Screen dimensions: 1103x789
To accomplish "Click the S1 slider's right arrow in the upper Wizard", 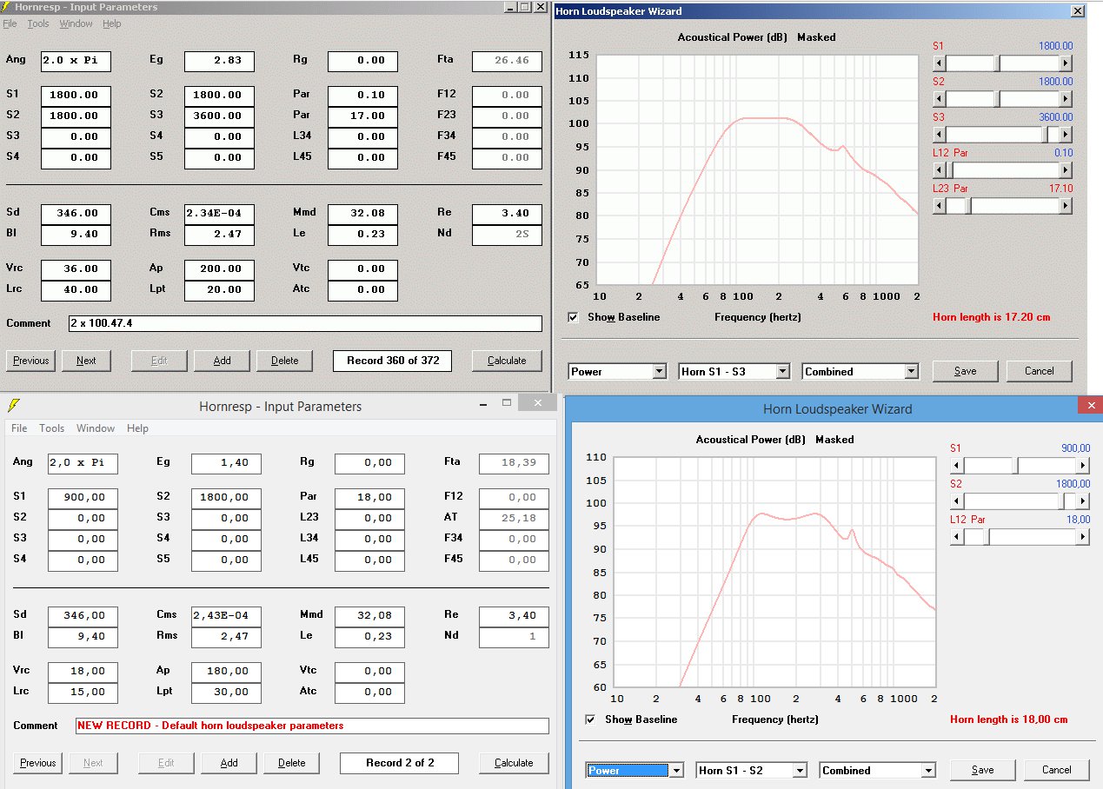I will pos(1066,63).
